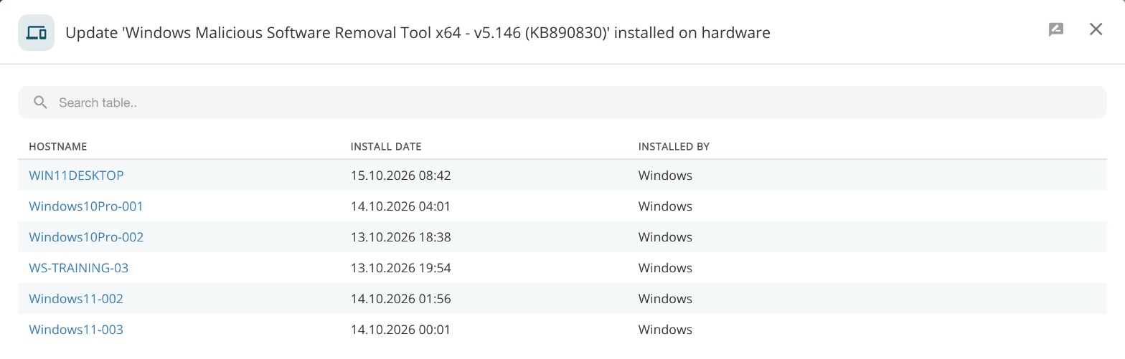
Task: Select the 13.10.2026 18:38 install date cell
Action: click(x=400, y=237)
